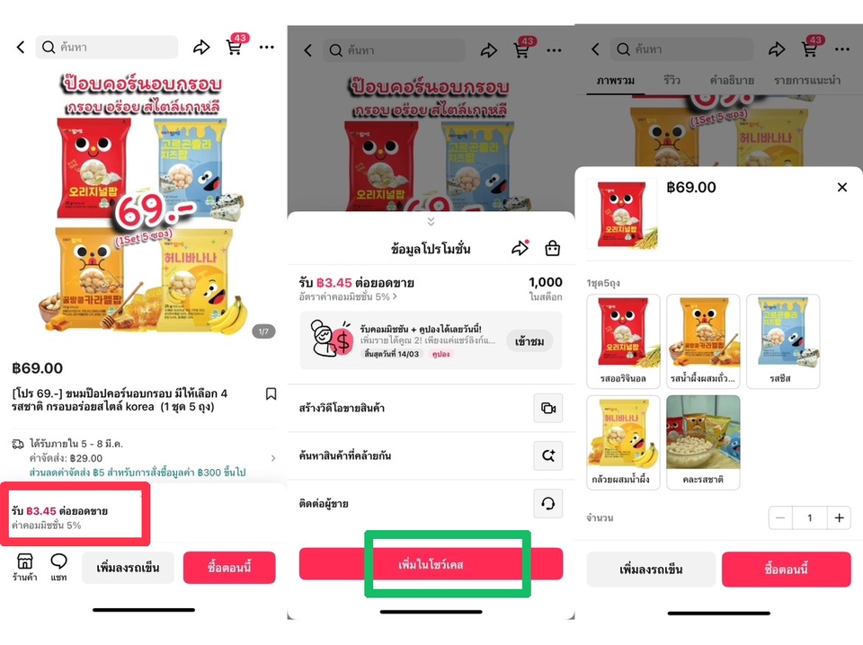The height and width of the screenshot is (645, 863).
Task: Expand shipping details chevron next to ค่าจัดส่ง
Action: pyautogui.click(x=273, y=458)
